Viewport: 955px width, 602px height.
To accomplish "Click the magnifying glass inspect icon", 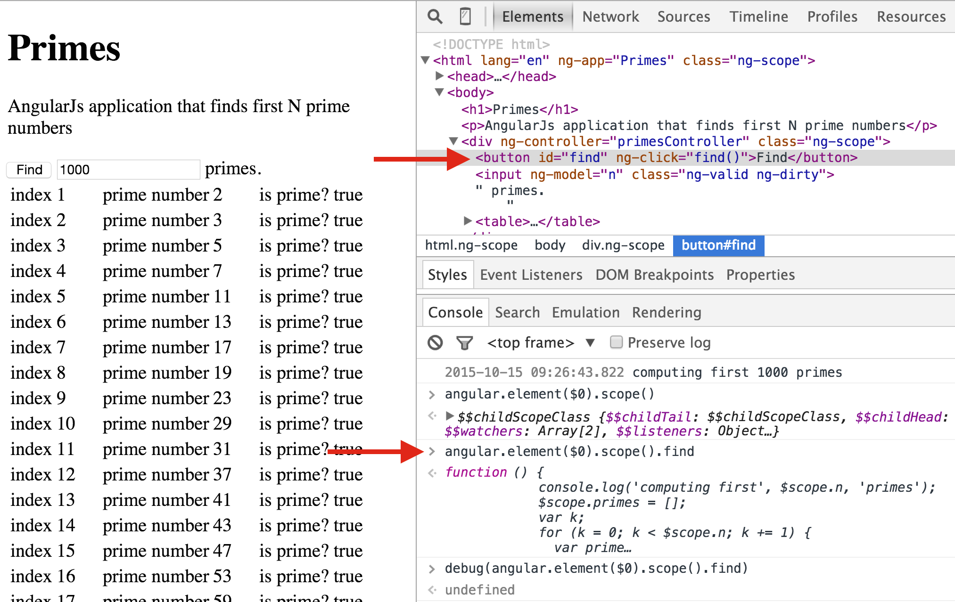I will (x=435, y=16).
